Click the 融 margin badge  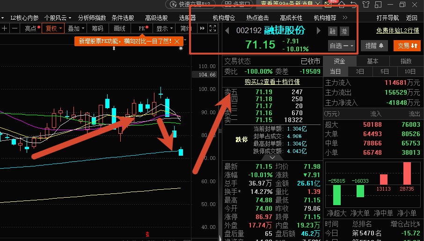[x=332, y=31]
